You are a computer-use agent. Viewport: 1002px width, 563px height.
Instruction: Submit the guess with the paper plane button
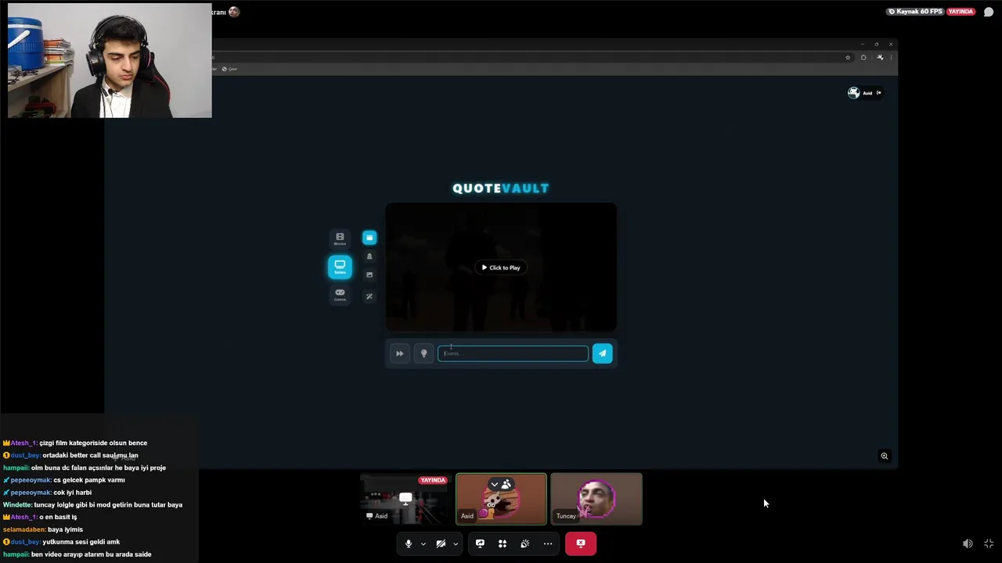point(602,353)
